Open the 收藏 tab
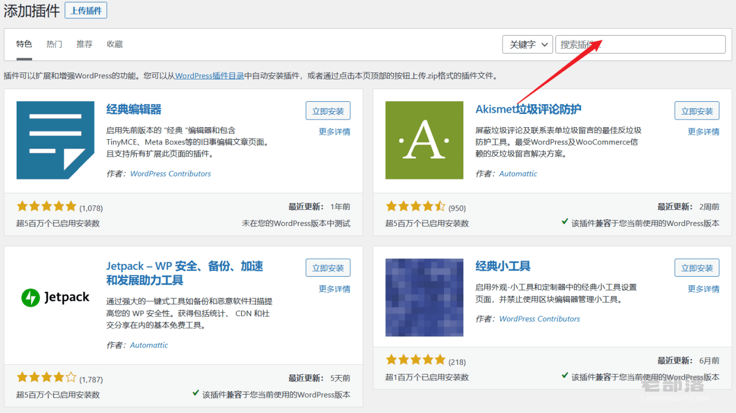 114,44
